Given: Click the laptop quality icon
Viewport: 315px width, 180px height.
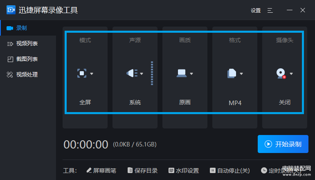Looking at the screenshot, I should tap(182, 73).
